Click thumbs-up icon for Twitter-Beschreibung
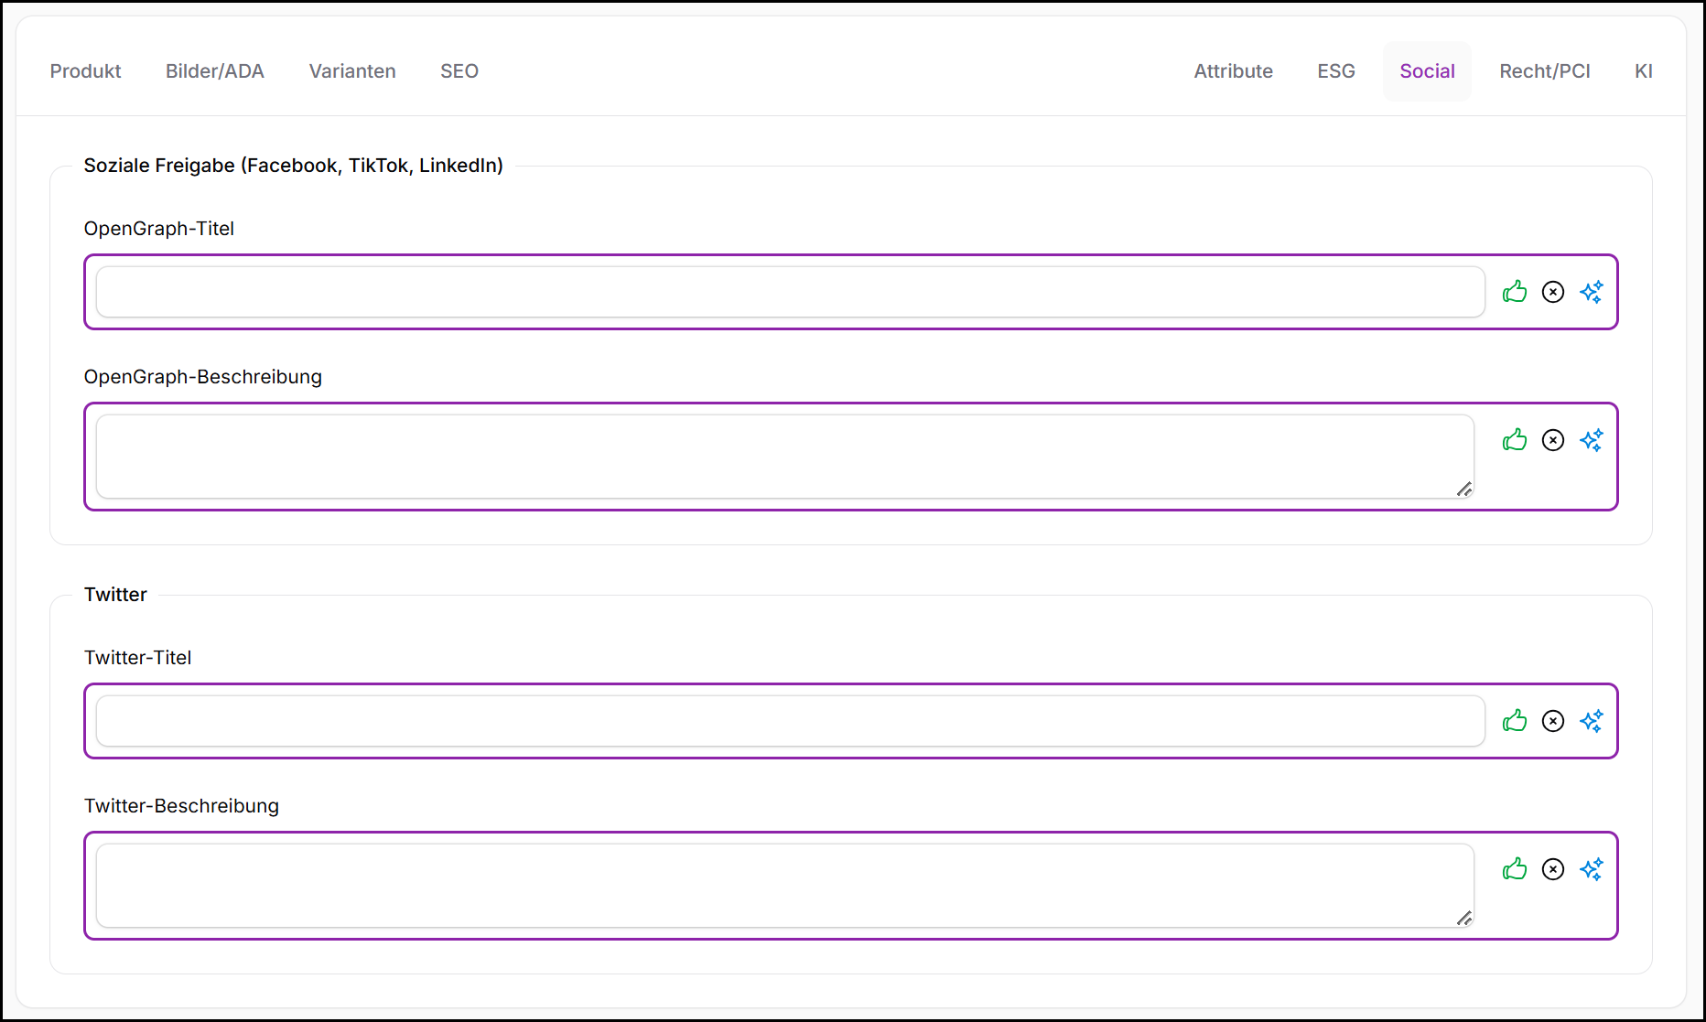Screen dimensions: 1706x1022 coord(1515,869)
